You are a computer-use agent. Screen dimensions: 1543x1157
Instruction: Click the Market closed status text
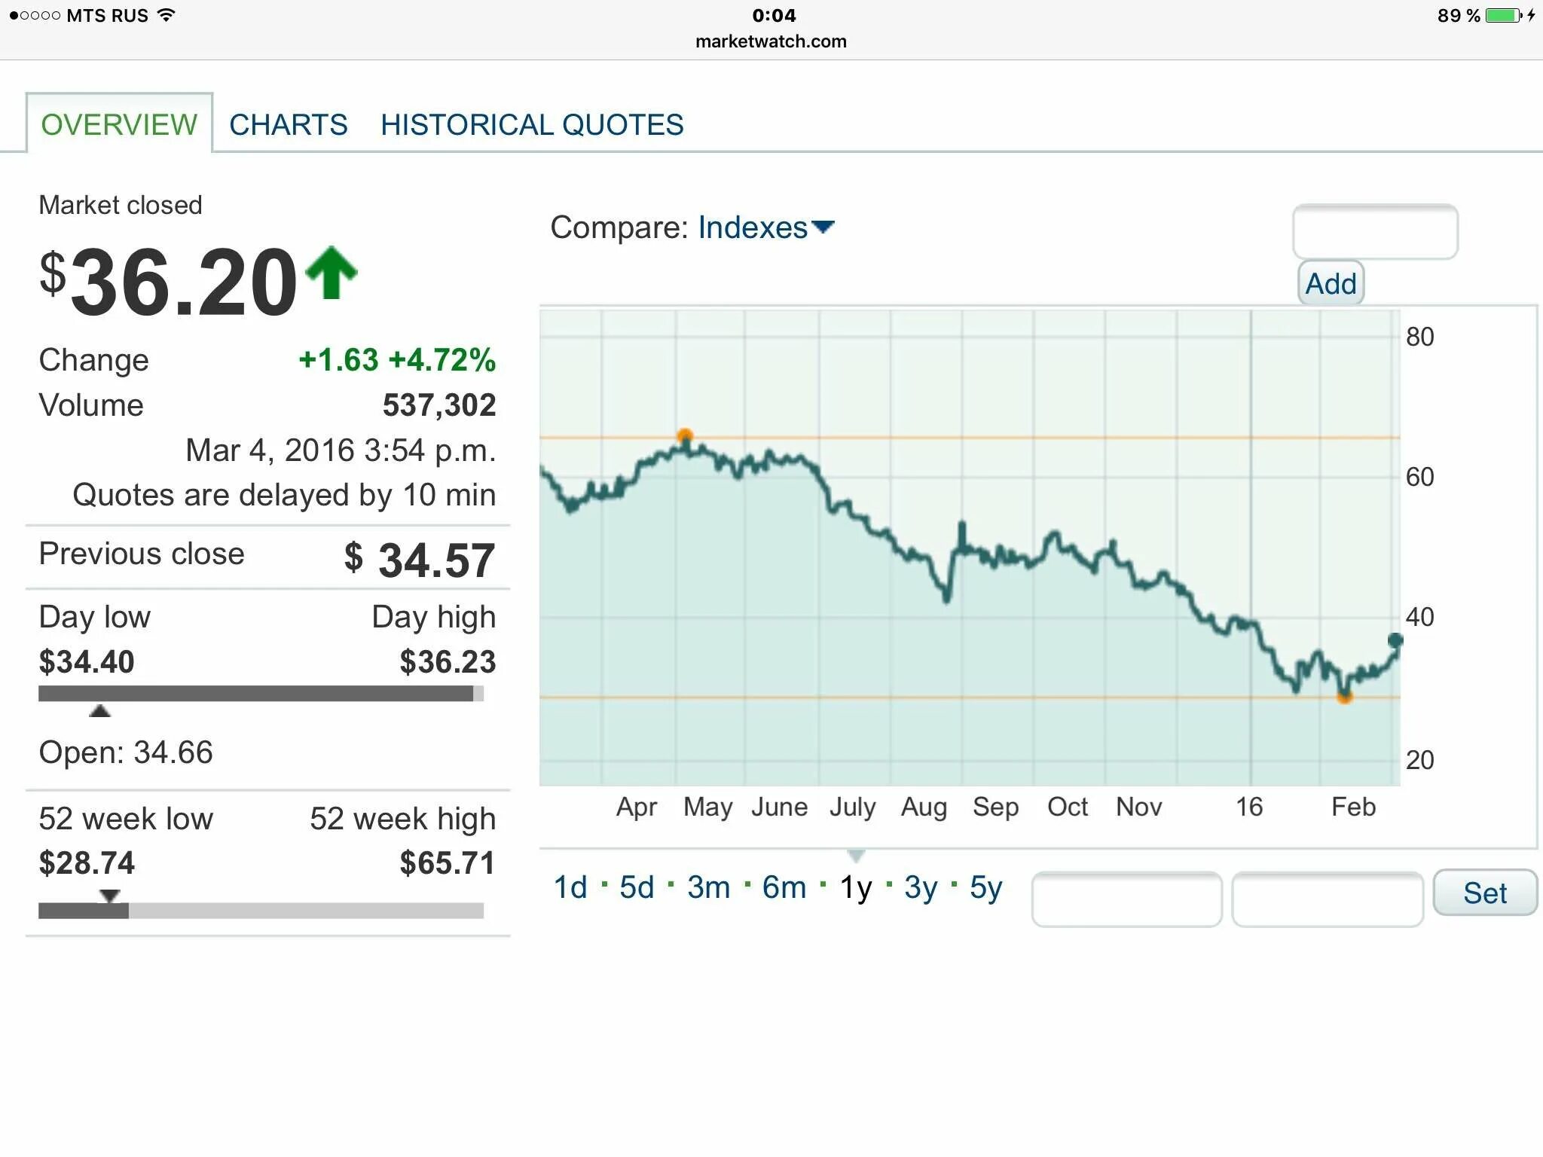[x=121, y=205]
